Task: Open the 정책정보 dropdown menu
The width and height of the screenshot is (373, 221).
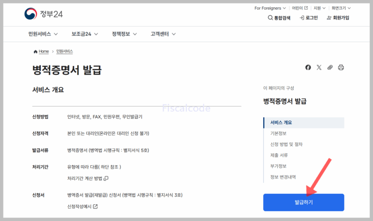Action: pos(124,34)
